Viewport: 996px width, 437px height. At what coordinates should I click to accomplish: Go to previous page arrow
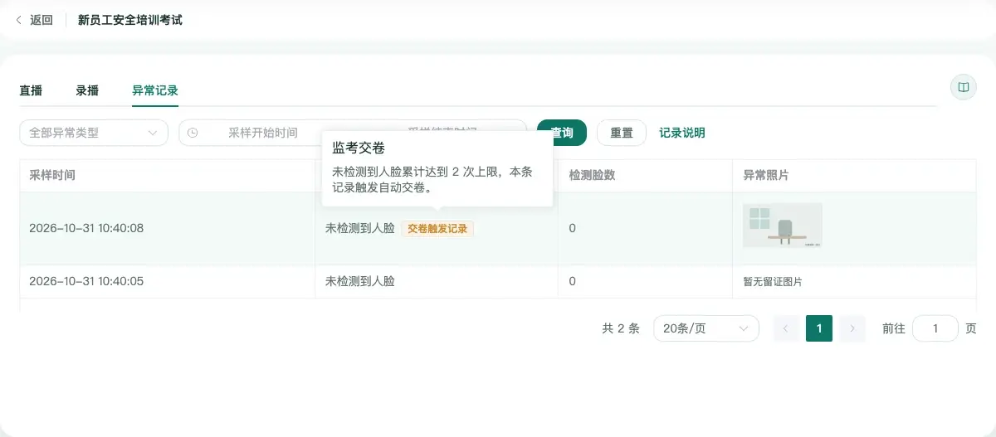[786, 328]
